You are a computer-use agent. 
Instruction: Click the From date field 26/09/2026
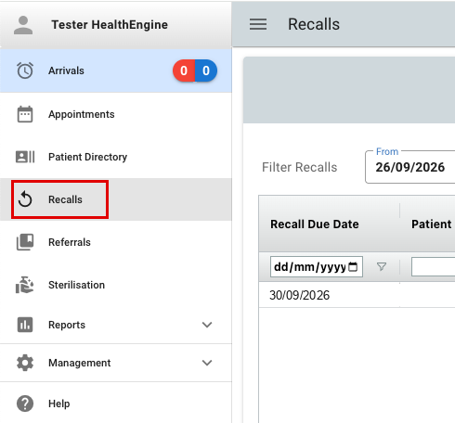tap(410, 167)
